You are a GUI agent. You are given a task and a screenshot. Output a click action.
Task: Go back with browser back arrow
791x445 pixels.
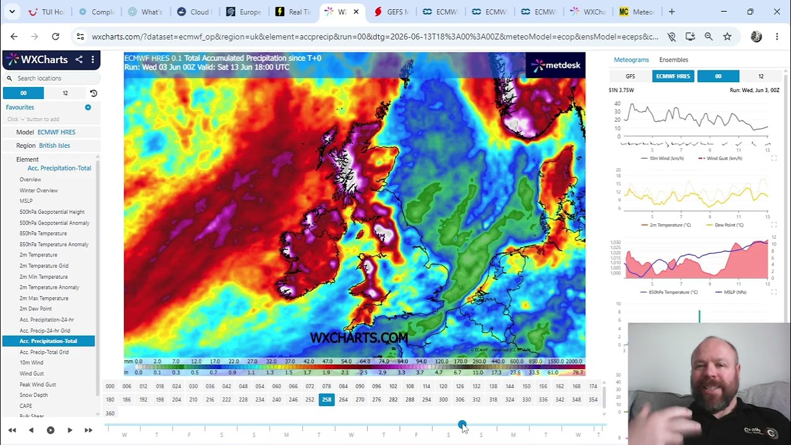pyautogui.click(x=14, y=36)
